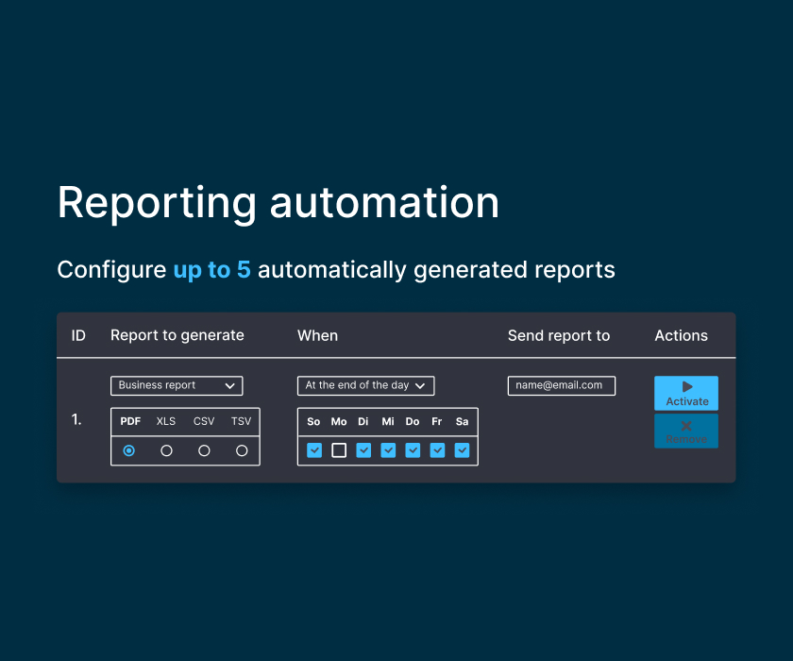Enable the Mo day checkbox
Screen dimensions: 793x661
[339, 450]
